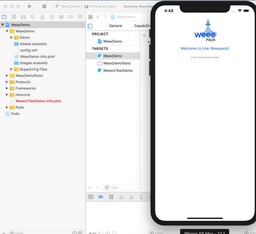Open the Auto variables view selector

pyautogui.click(x=95, y=233)
